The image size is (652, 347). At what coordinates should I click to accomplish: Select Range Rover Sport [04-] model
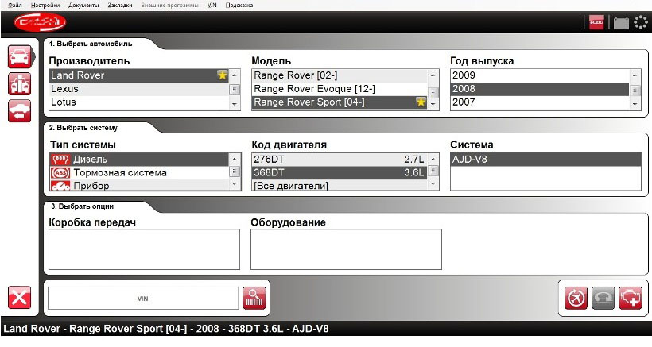click(340, 102)
